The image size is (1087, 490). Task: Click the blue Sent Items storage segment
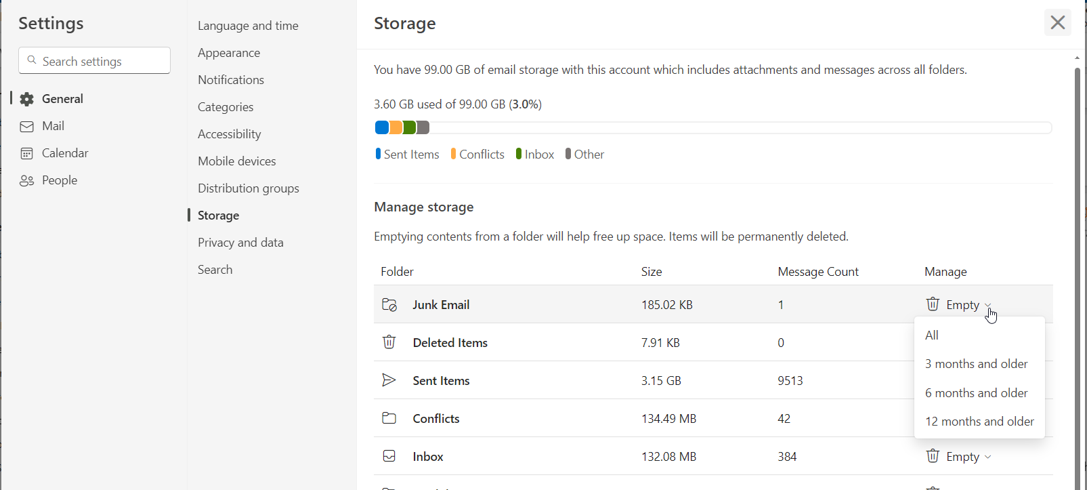tap(382, 127)
